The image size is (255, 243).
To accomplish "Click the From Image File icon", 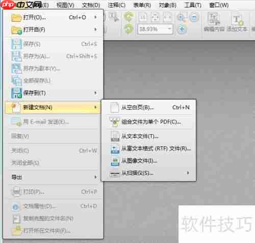I will click(x=115, y=161).
